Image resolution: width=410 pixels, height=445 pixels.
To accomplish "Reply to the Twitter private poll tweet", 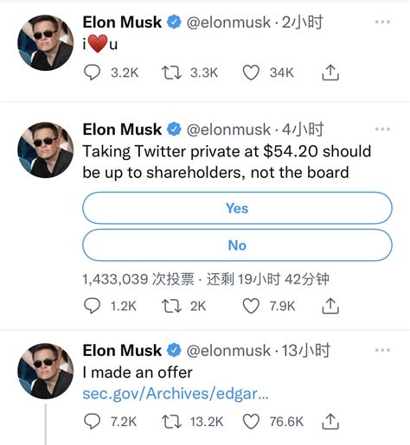I will (92, 306).
